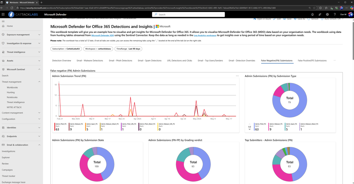This screenshot has height=184, width=354.
Task: Open browser downloads icon
Action: [x=331, y=8]
